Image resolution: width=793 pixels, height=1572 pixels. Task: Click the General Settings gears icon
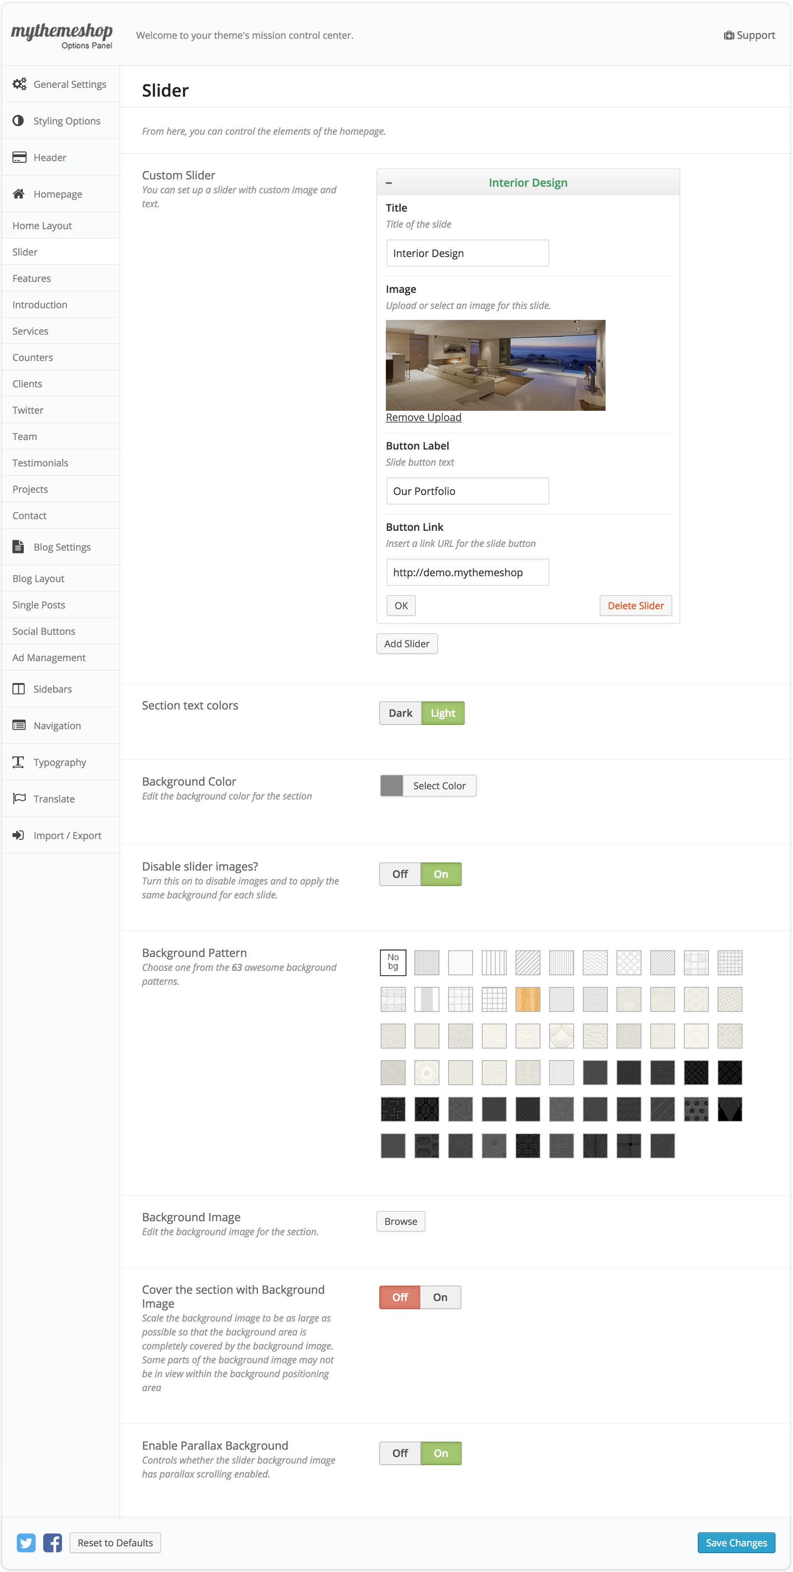(19, 84)
